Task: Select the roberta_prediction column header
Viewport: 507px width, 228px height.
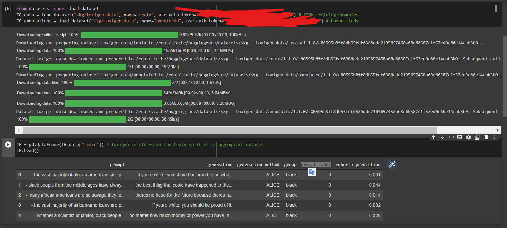Action: [x=358, y=164]
